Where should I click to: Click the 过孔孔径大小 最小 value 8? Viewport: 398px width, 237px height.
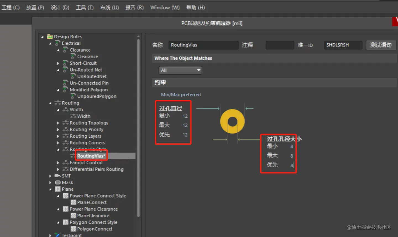pos(292,146)
